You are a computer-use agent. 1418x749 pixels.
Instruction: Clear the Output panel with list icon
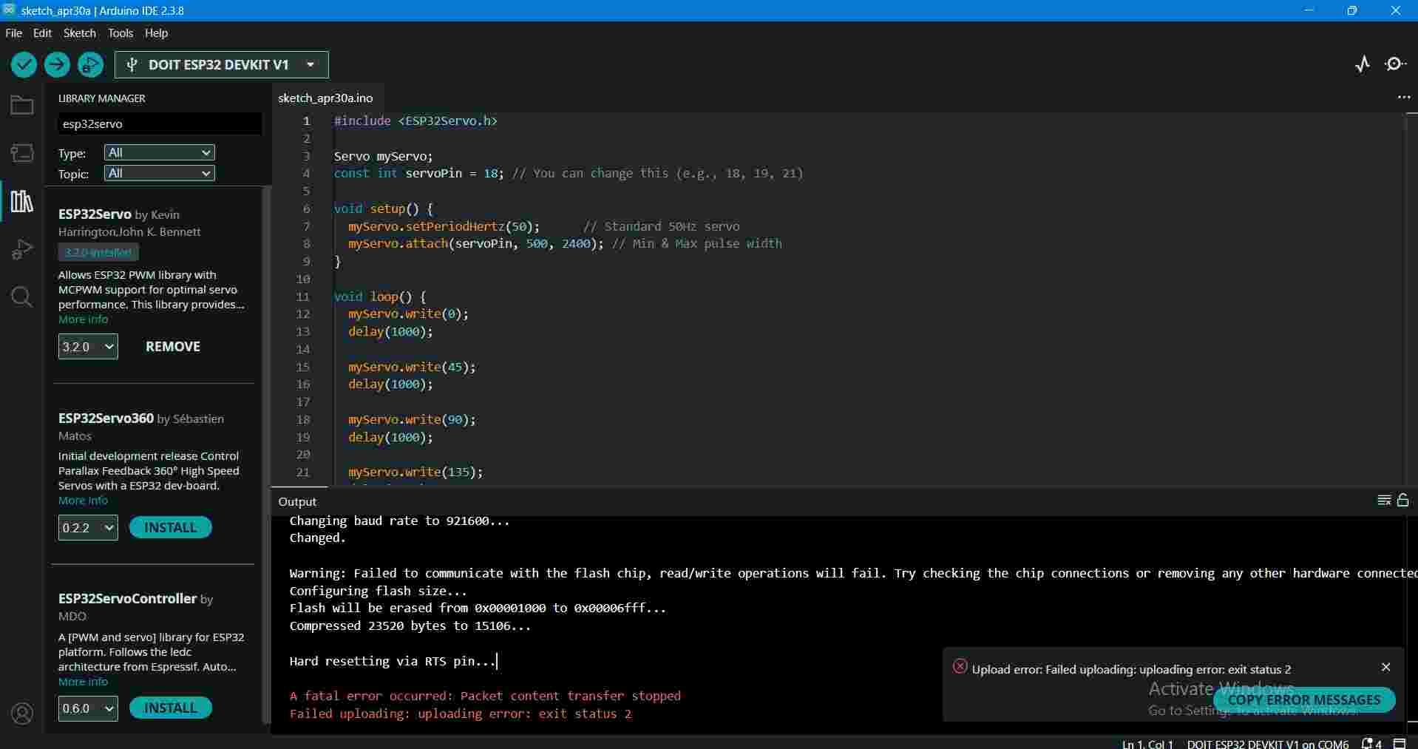click(1384, 501)
